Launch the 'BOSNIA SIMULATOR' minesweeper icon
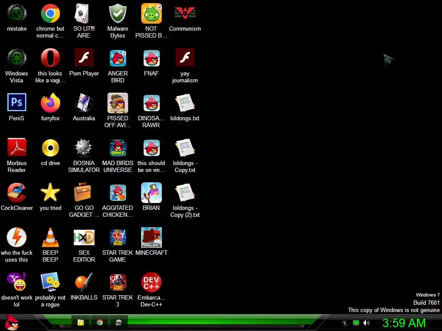Screen dimensions: 442x331 [83, 148]
